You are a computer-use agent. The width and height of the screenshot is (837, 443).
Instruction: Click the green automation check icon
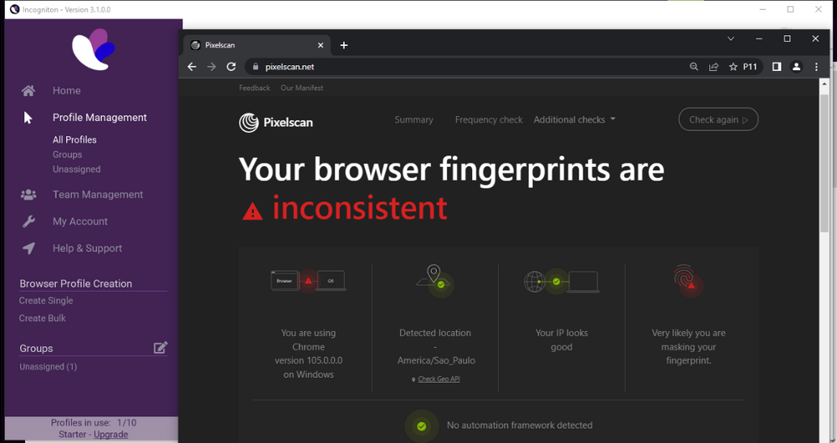[422, 426]
